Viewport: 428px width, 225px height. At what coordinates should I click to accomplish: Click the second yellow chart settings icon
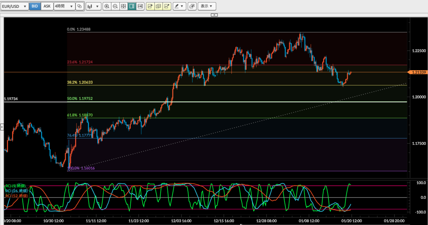click(158, 6)
